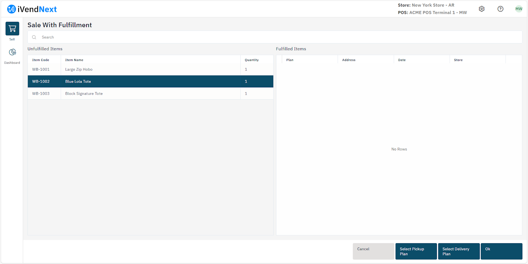Open the help question mark icon
This screenshot has width=528, height=264.
[501, 9]
